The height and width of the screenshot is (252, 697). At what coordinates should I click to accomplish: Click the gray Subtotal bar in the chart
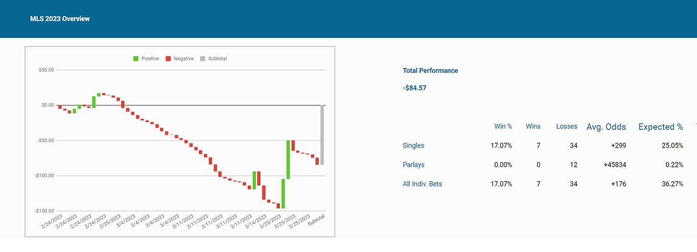pos(322,135)
